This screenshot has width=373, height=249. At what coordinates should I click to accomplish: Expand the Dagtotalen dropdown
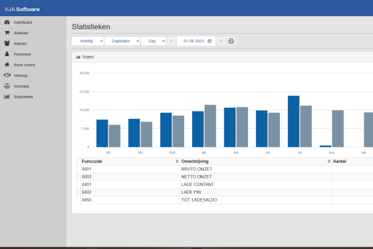122,41
